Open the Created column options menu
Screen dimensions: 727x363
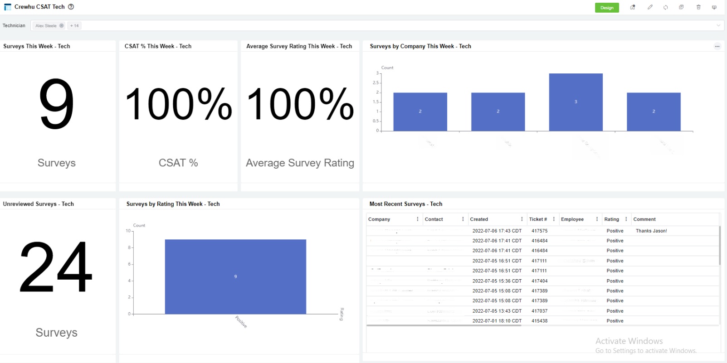tap(522, 219)
